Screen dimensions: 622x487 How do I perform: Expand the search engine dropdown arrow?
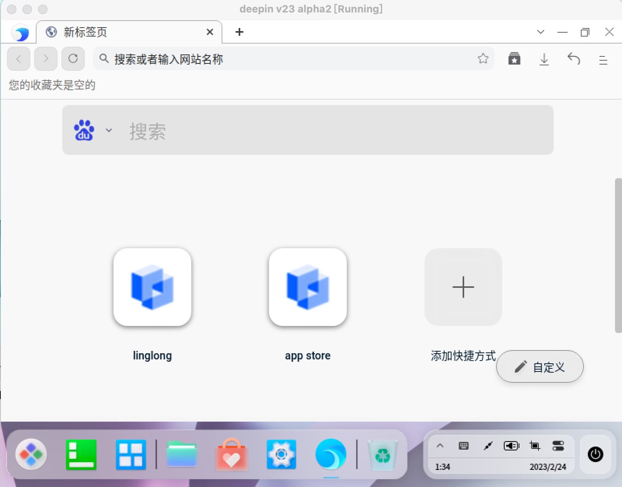coord(109,130)
